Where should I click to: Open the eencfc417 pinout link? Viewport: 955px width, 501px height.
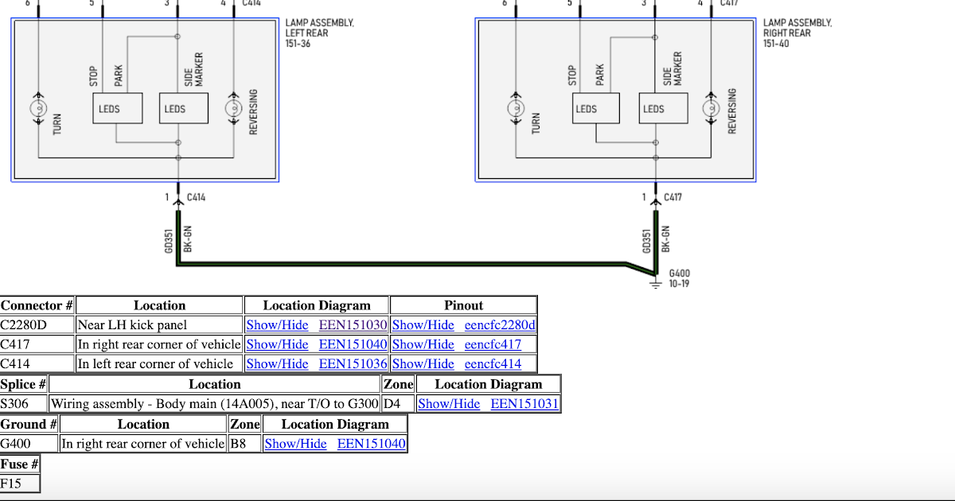click(x=493, y=344)
